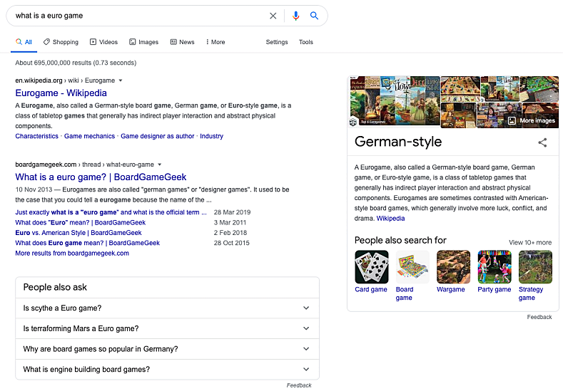The width and height of the screenshot is (563, 391).
Task: Select the All results tab
Action: [x=24, y=42]
